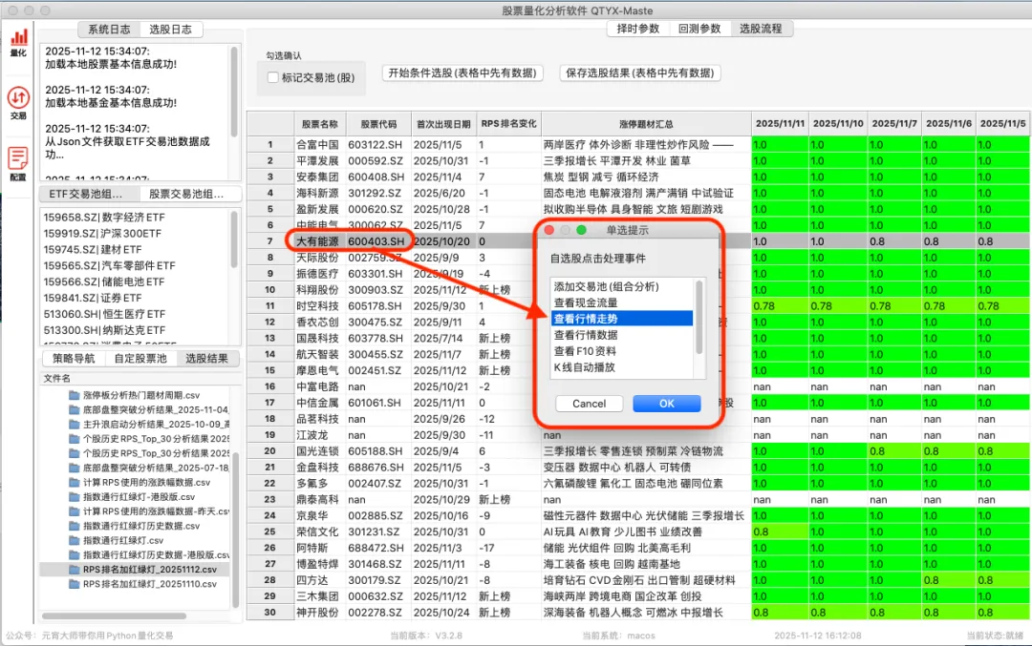1032x646 pixels.
Task: Click the 股票代码 column header
Action: pyautogui.click(x=378, y=123)
